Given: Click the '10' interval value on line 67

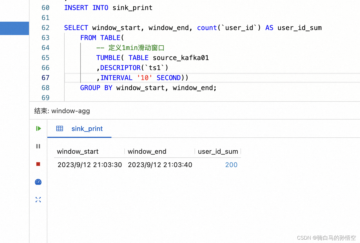Looking at the screenshot, I should [145, 78].
